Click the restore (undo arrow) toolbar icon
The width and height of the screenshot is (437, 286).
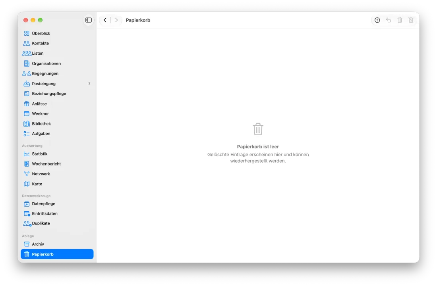coord(389,20)
